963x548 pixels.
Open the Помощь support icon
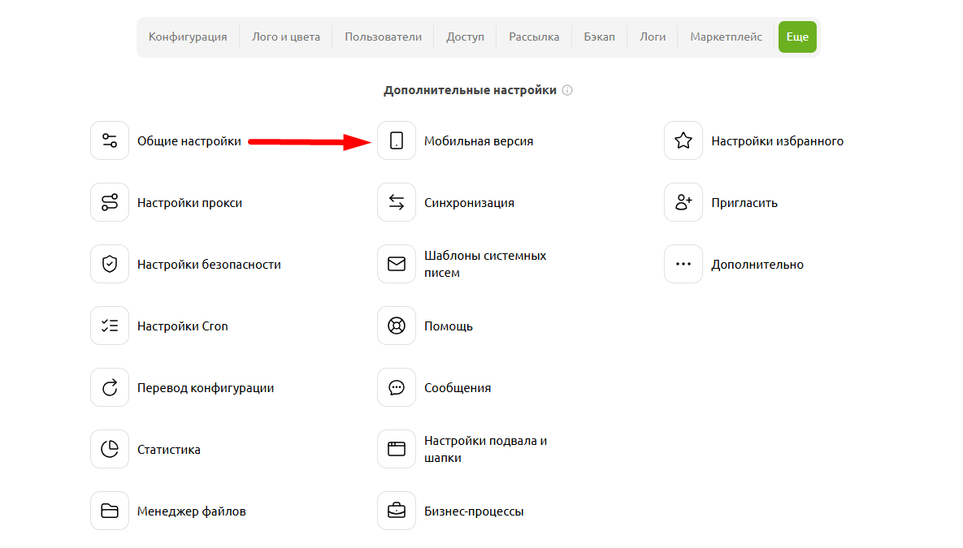click(x=397, y=325)
